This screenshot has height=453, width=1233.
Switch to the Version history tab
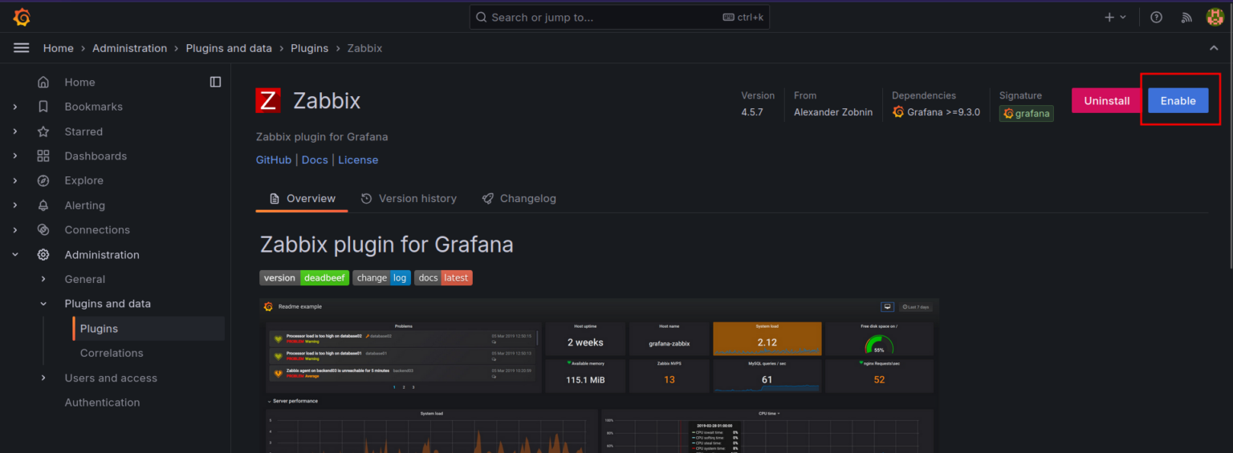[x=409, y=198]
